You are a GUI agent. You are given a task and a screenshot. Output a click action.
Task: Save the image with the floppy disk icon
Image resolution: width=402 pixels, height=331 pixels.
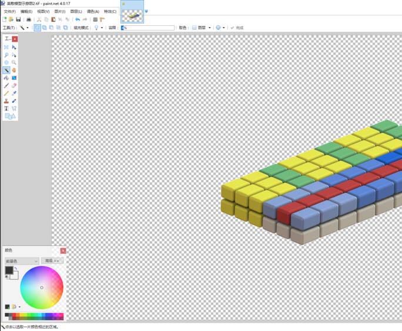pos(18,19)
